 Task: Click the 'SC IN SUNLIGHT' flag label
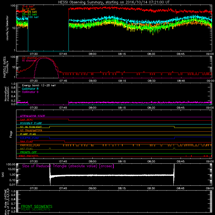31,127
